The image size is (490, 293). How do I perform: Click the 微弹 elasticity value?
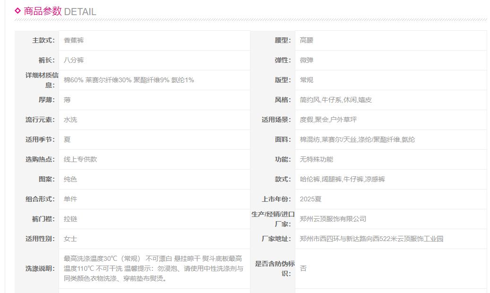pos(306,60)
